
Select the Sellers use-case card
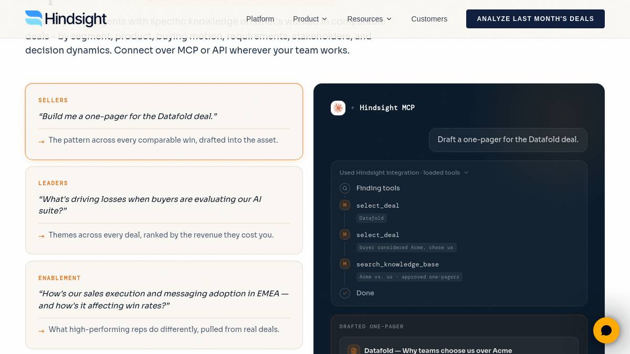point(164,121)
